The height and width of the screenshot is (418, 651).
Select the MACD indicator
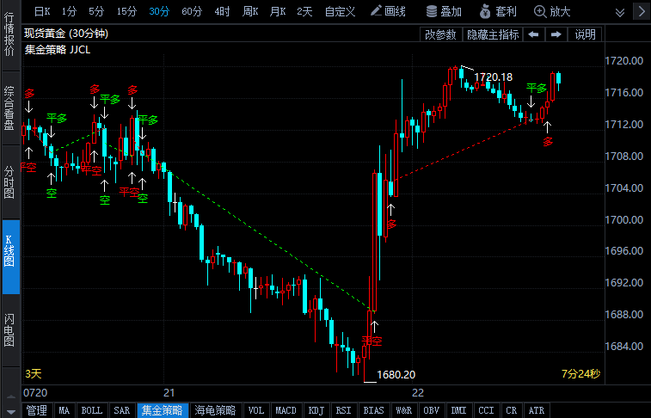286,410
